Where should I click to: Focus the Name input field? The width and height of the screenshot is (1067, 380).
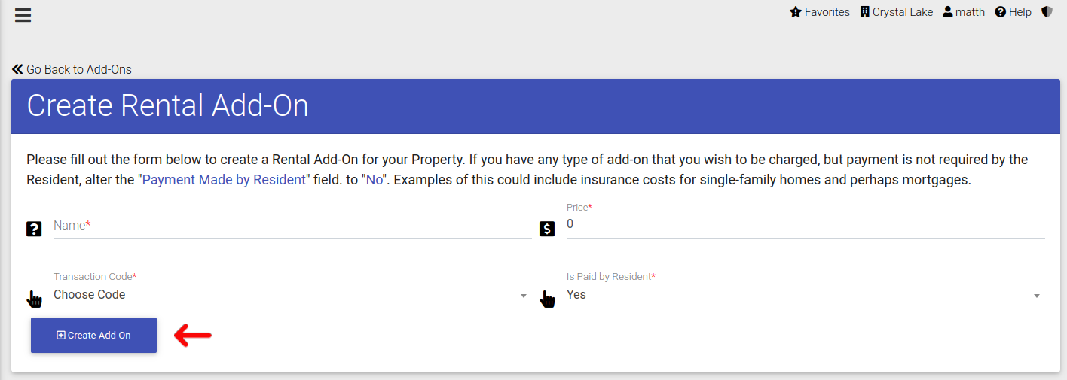click(292, 226)
